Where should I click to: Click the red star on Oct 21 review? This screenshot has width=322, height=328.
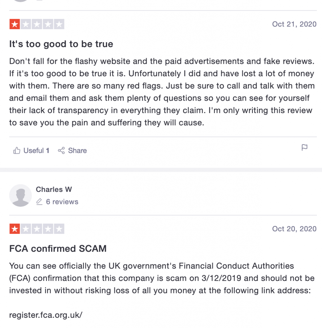coord(15,24)
